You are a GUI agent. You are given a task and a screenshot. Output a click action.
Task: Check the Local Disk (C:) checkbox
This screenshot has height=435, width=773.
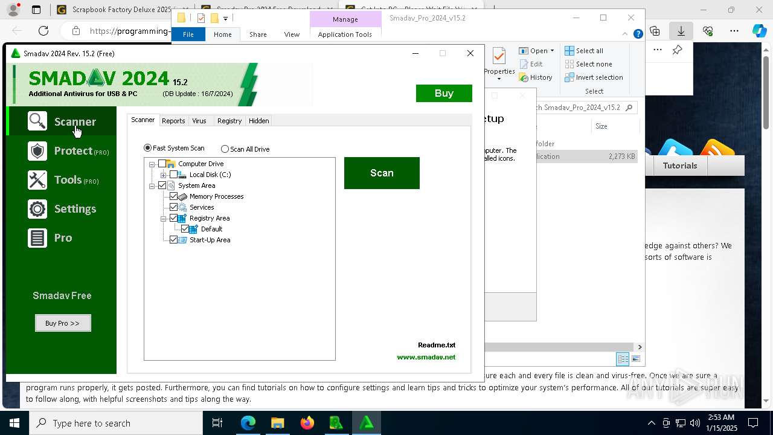tap(173, 175)
